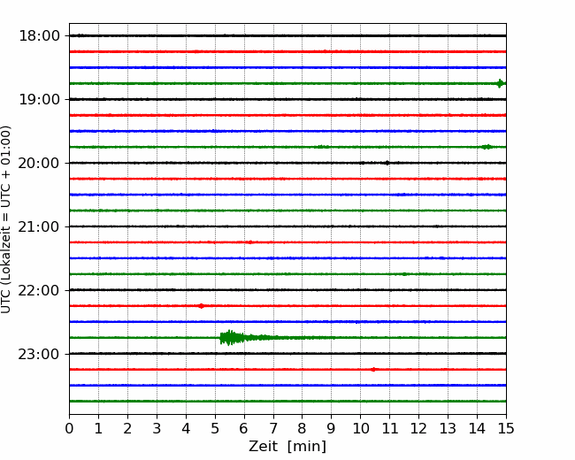The image size is (575, 460).
Task: Click the 21:00 tick label
Action: click(38, 226)
